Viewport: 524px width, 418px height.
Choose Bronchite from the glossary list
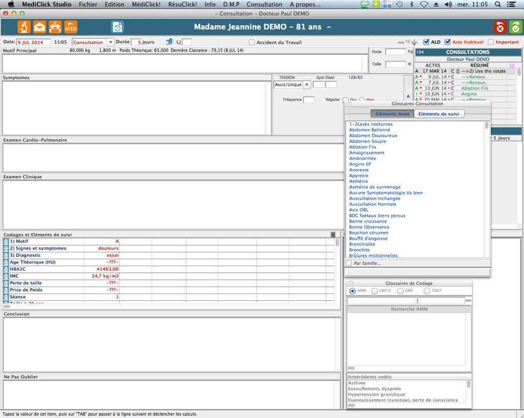(x=359, y=250)
